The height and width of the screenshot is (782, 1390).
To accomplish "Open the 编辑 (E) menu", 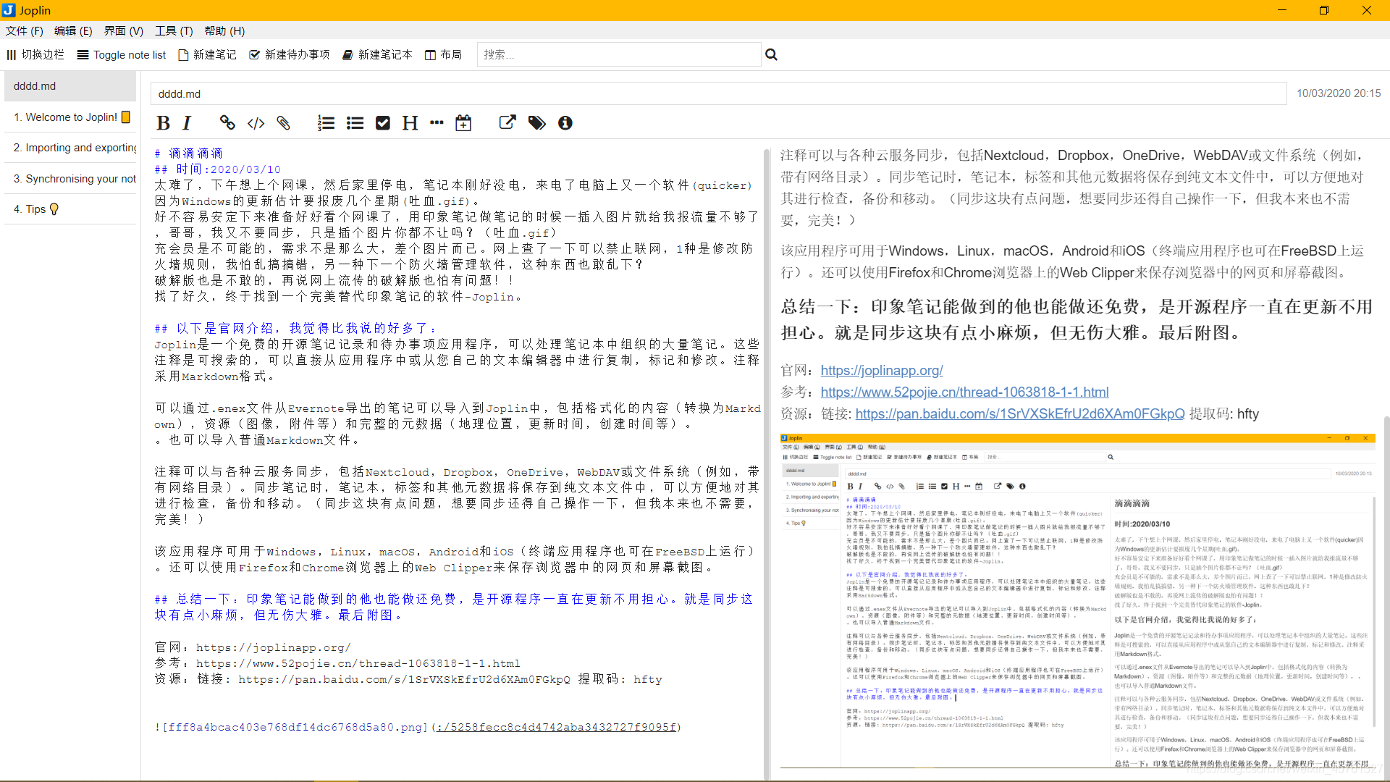I will point(73,31).
